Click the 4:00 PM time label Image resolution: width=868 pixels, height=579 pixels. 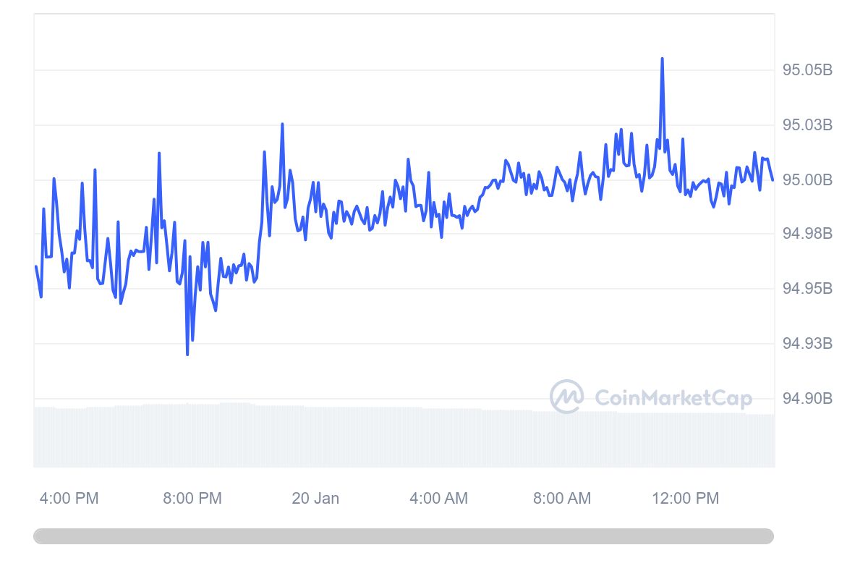(x=69, y=498)
